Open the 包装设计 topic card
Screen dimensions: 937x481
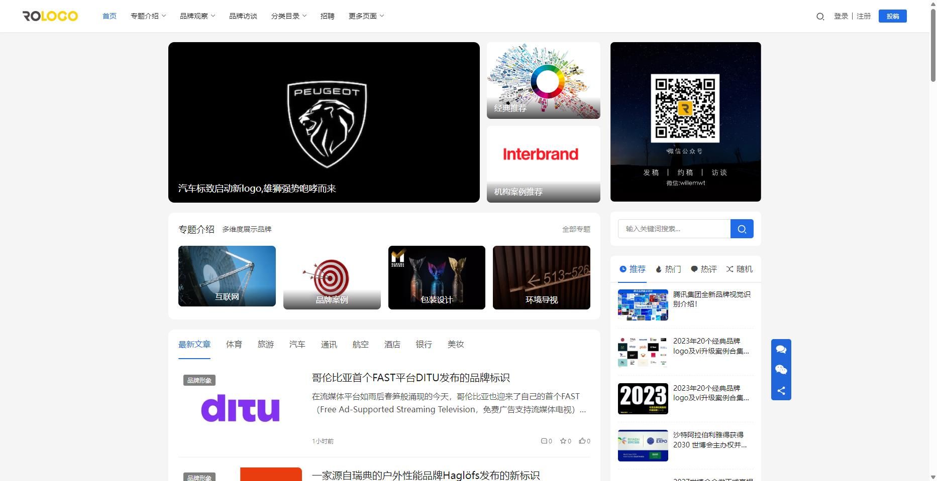tap(437, 277)
